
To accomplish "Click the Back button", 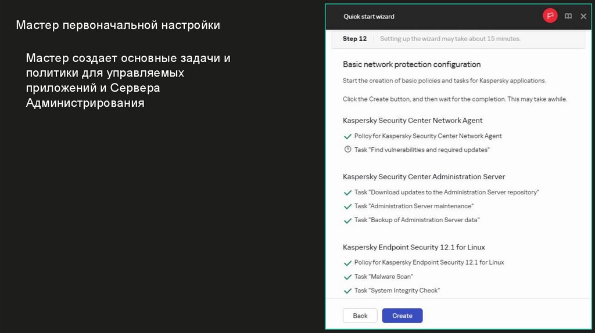I will [x=360, y=316].
